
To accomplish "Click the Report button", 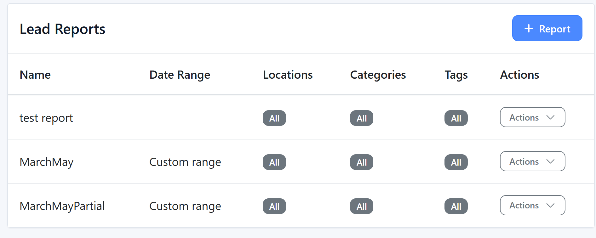I will pyautogui.click(x=547, y=28).
